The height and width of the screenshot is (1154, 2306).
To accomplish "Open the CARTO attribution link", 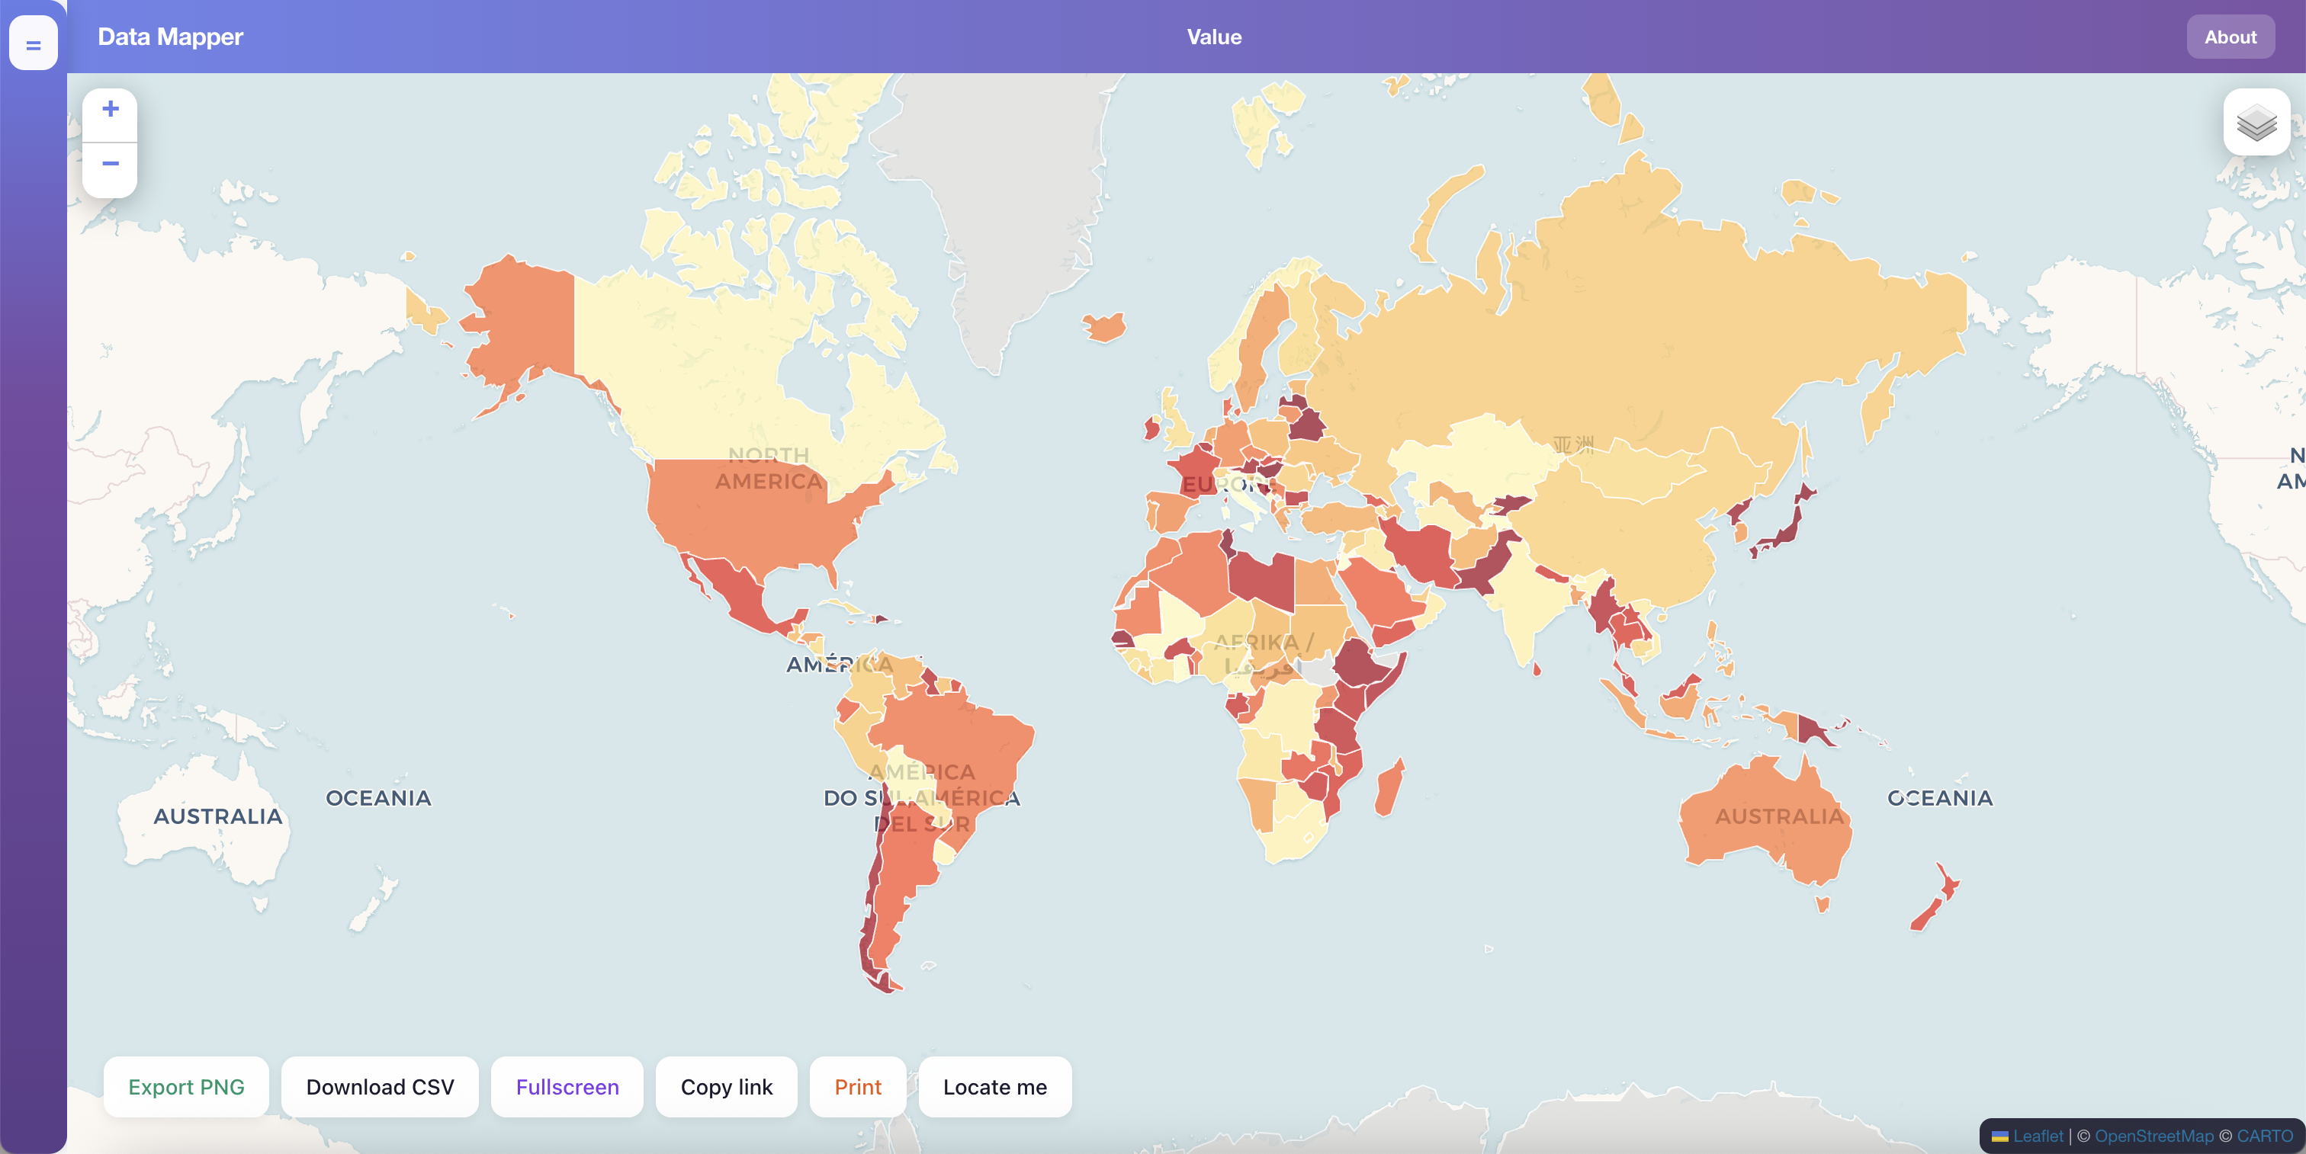I will coord(2264,1136).
